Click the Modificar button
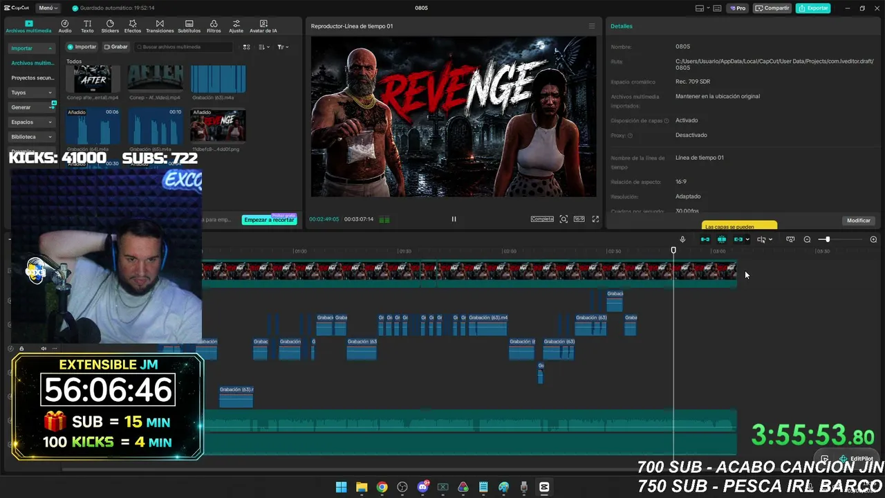 click(859, 221)
